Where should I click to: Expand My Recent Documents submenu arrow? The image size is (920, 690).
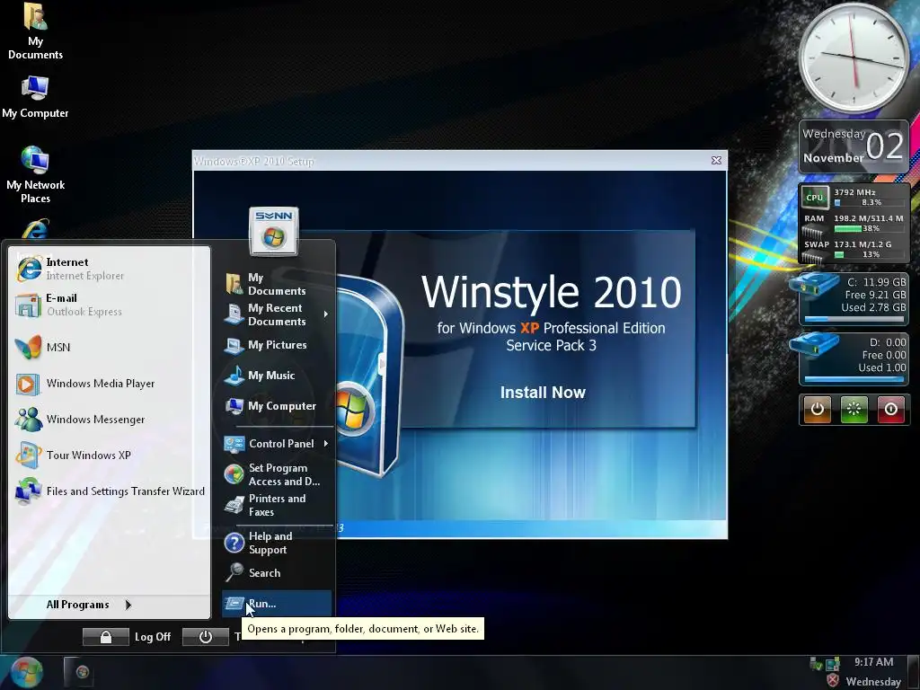tap(325, 314)
